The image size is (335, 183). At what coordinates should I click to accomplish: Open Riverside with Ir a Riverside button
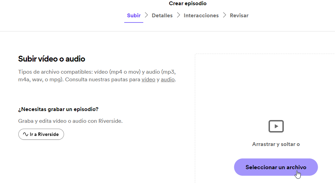click(x=41, y=134)
